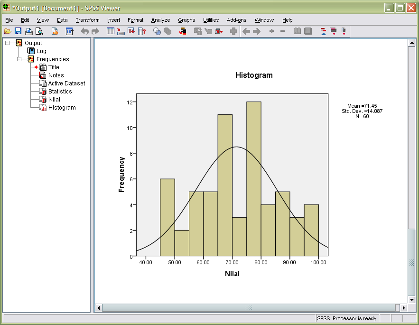Save the current output document
419x325 pixels.
coord(18,31)
